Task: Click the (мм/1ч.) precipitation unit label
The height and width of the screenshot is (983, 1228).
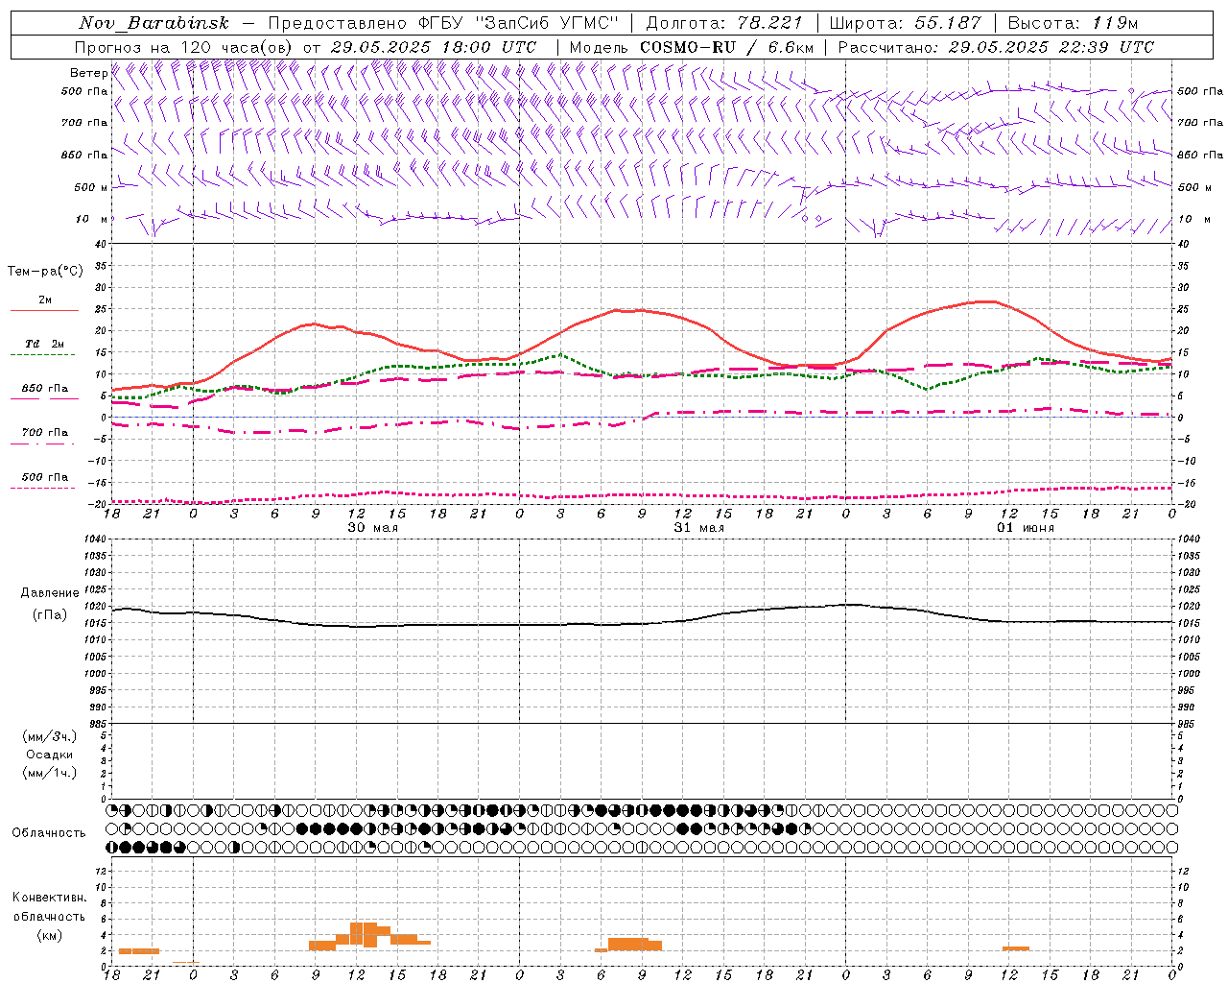Action: pos(50,773)
